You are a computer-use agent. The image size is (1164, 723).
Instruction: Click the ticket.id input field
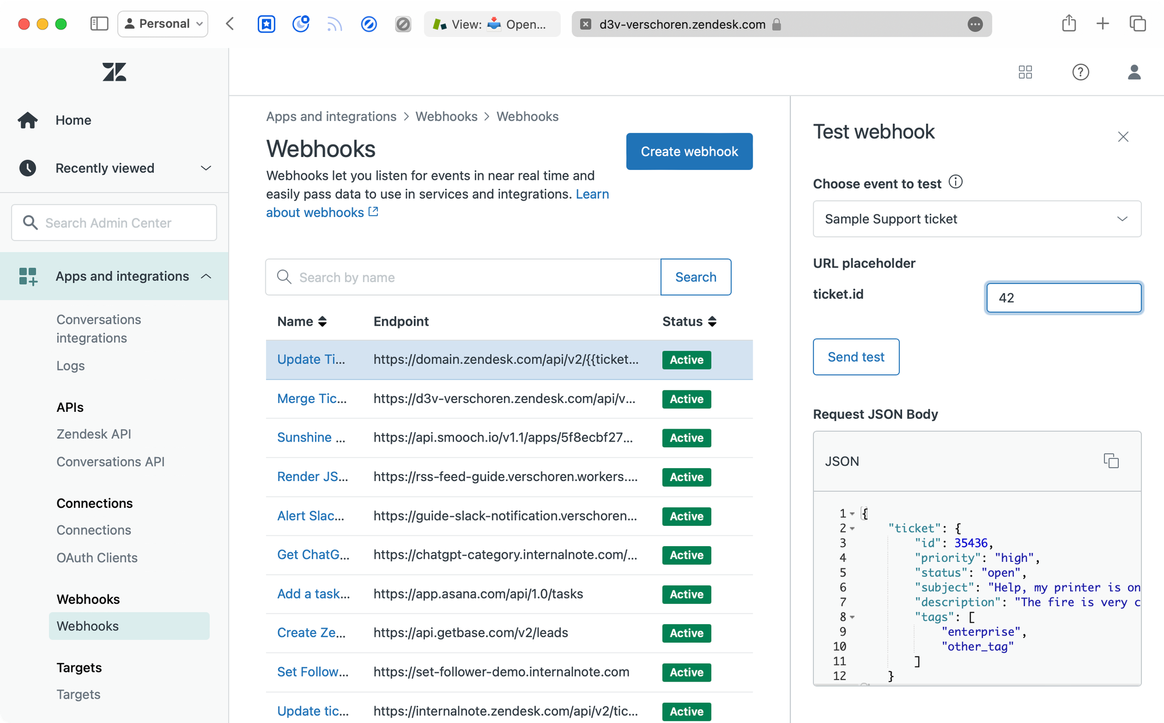tap(1063, 298)
